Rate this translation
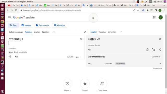This screenshot has height=94, width=167. pyautogui.click(x=153, y=50)
